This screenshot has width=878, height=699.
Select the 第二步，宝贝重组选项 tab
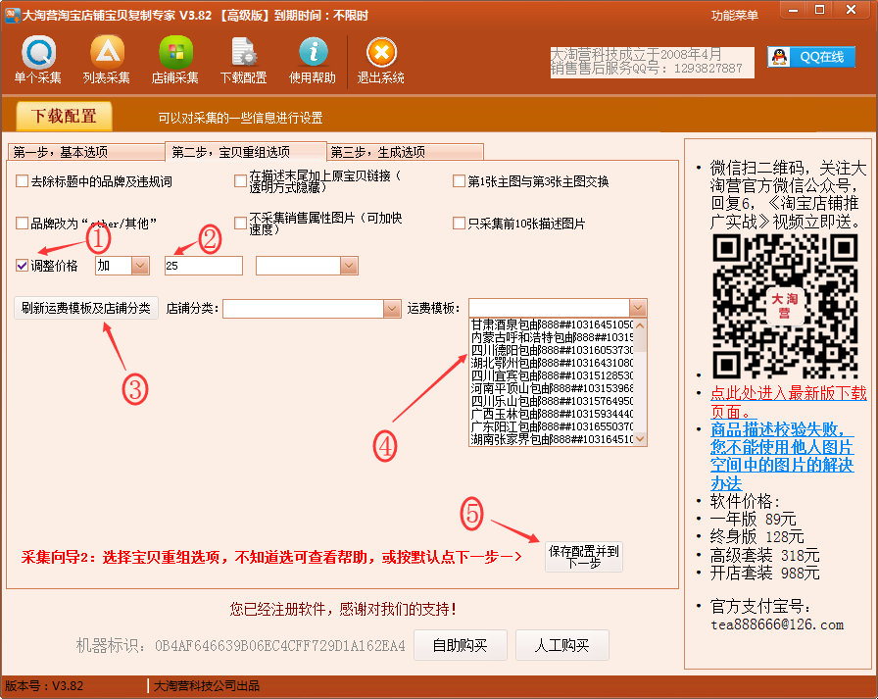tap(246, 151)
